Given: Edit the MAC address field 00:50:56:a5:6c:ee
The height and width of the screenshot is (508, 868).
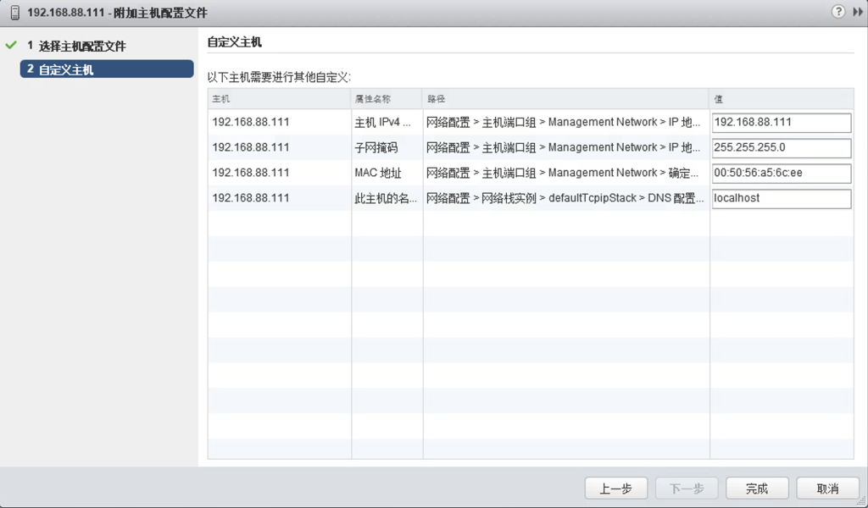Looking at the screenshot, I should pyautogui.click(x=781, y=174).
